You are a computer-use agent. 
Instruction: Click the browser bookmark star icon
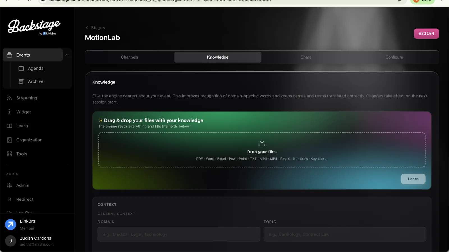click(400, 1)
